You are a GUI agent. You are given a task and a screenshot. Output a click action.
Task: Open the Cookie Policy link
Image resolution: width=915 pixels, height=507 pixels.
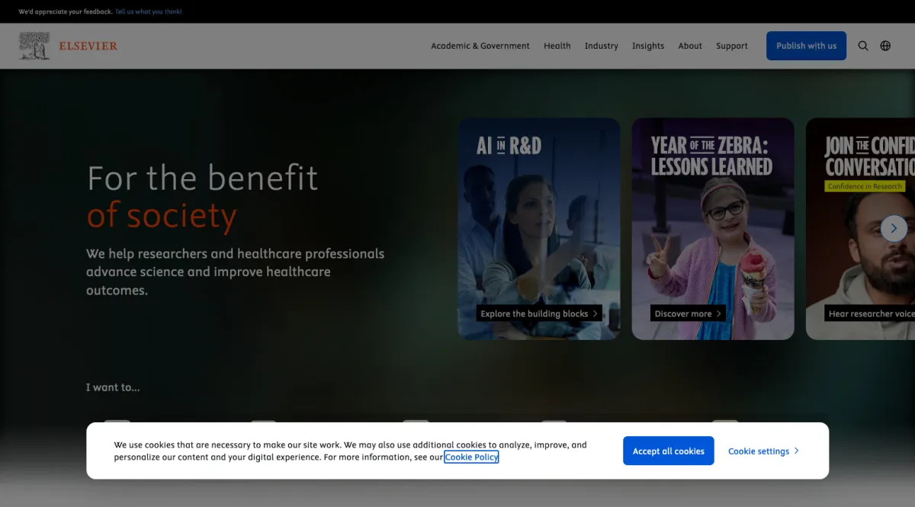(471, 457)
